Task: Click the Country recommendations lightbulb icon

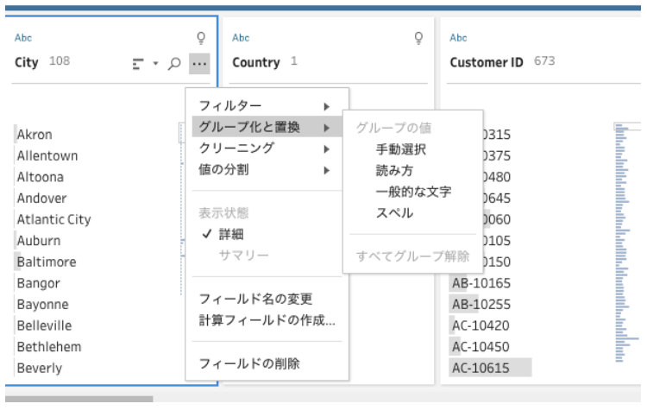Action: [x=418, y=38]
